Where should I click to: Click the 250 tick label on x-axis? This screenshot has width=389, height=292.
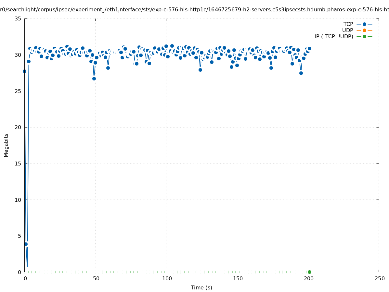379,278
